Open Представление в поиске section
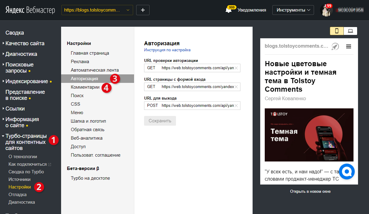Screen dimensions: 369x214 coord(25,95)
